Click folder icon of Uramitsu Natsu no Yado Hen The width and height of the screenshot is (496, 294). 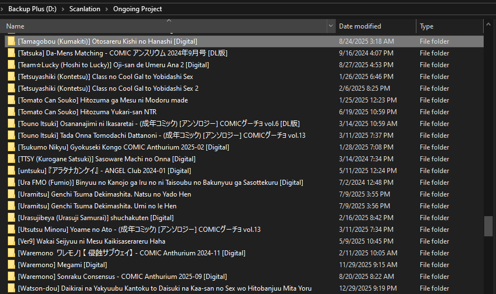tap(11, 194)
